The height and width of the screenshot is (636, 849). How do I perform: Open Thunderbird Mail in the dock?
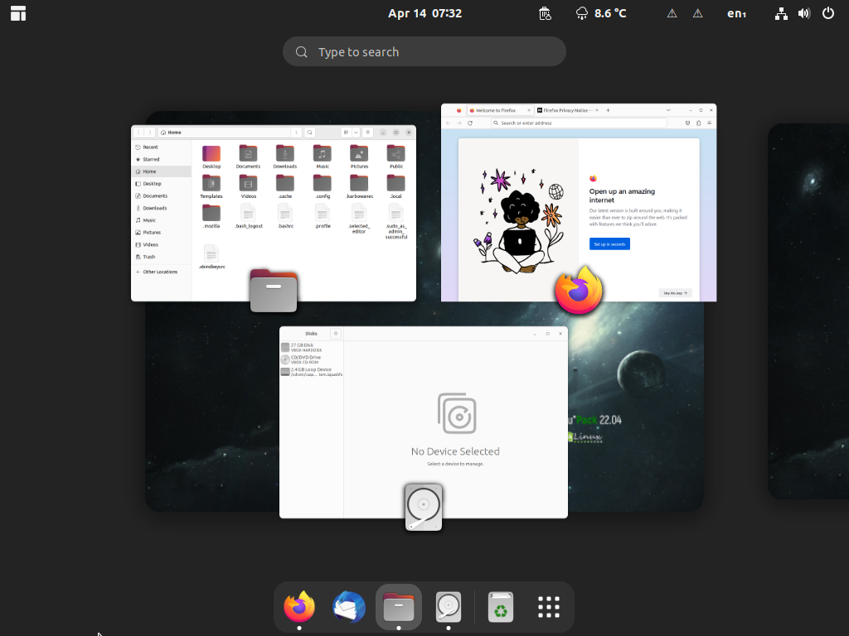coord(349,606)
